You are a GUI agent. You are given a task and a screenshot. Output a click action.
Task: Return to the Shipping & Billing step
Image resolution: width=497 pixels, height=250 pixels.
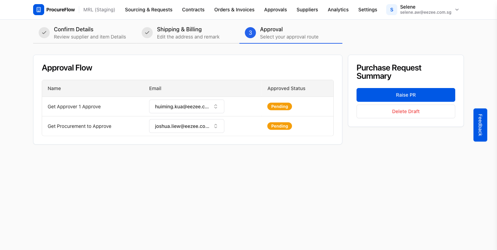click(x=179, y=30)
